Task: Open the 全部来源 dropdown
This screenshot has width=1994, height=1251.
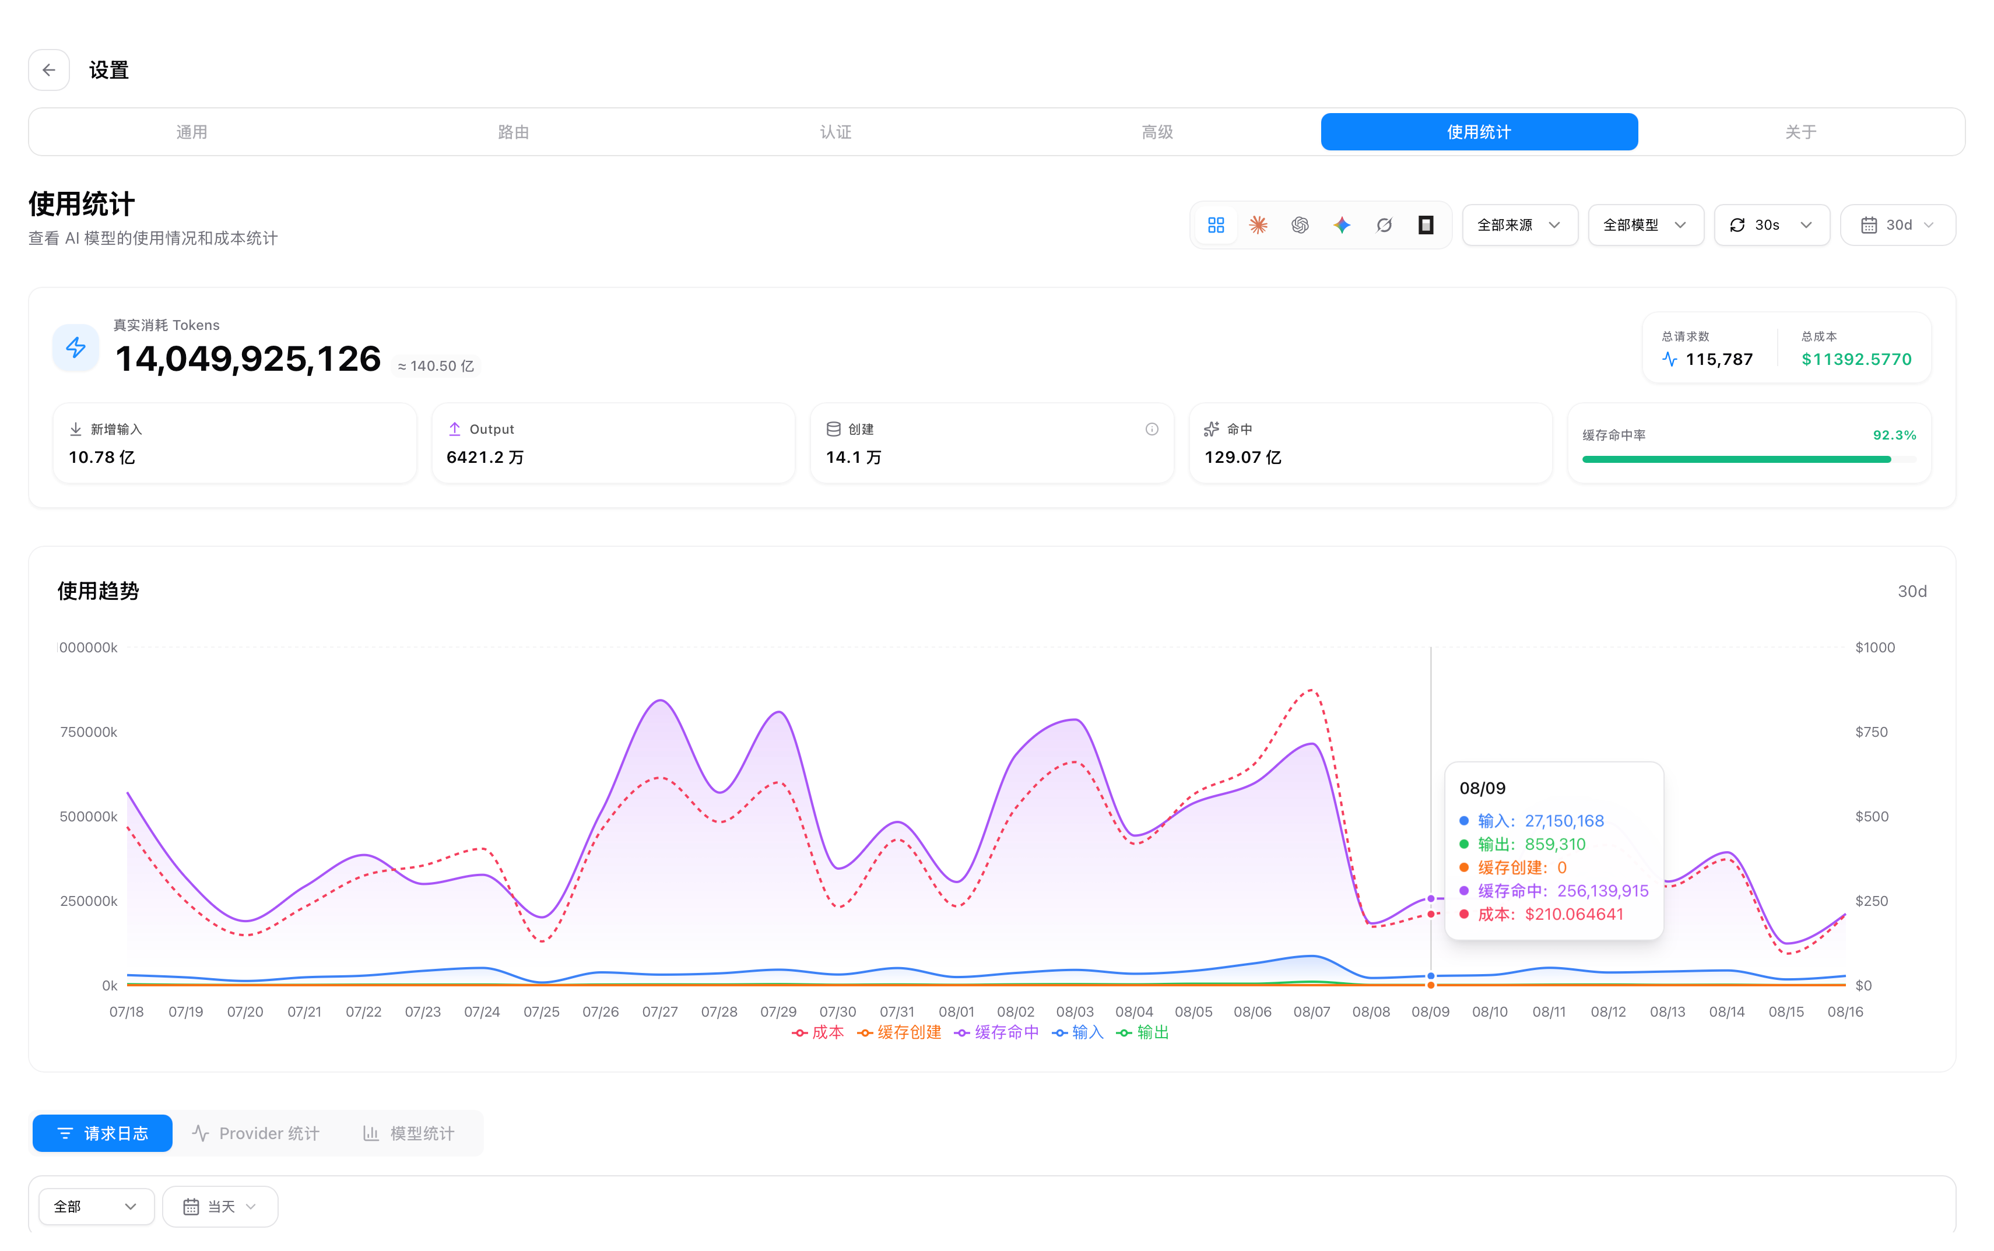Action: [1520, 225]
